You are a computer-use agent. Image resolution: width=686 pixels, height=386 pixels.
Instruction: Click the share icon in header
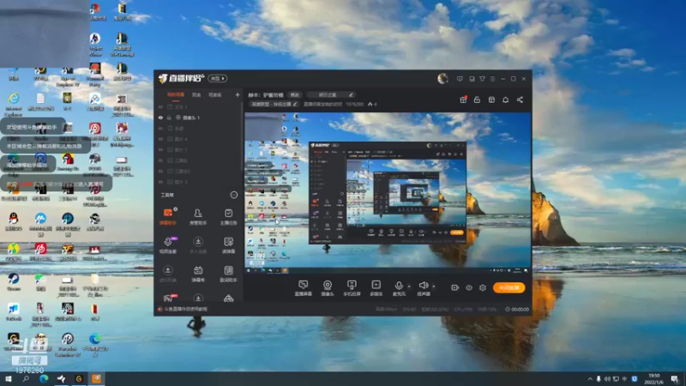[x=520, y=100]
